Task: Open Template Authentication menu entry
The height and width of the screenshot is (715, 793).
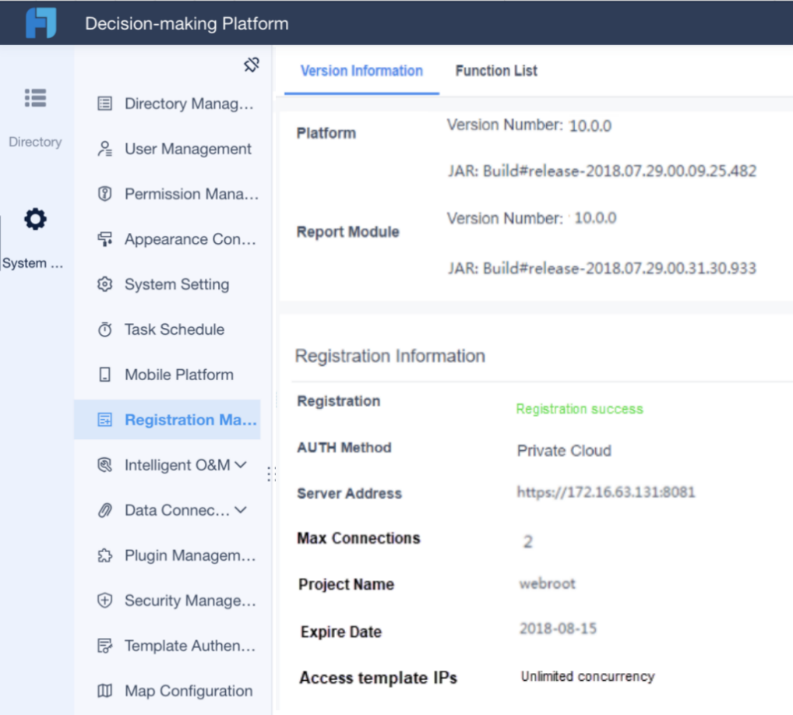Action: pos(189,646)
